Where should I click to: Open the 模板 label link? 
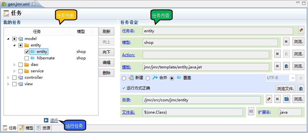[127, 67]
